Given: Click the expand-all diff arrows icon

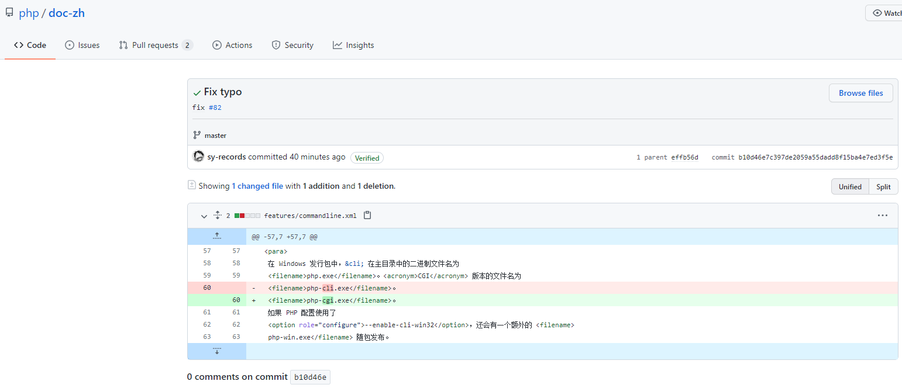Looking at the screenshot, I should pos(218,215).
